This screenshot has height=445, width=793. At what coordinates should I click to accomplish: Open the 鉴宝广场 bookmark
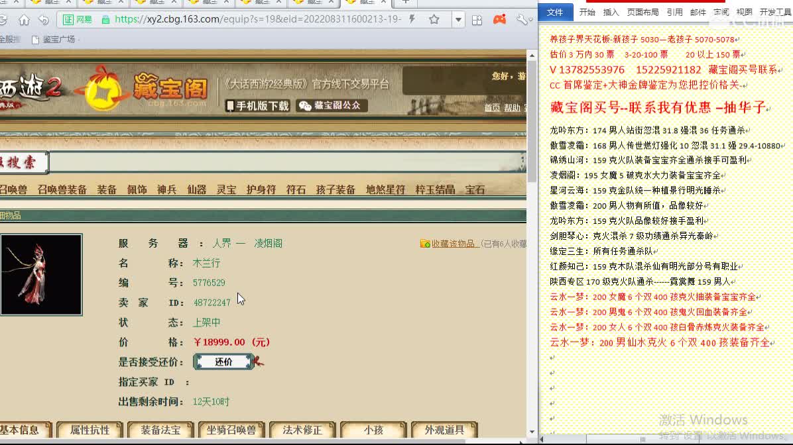[54, 39]
